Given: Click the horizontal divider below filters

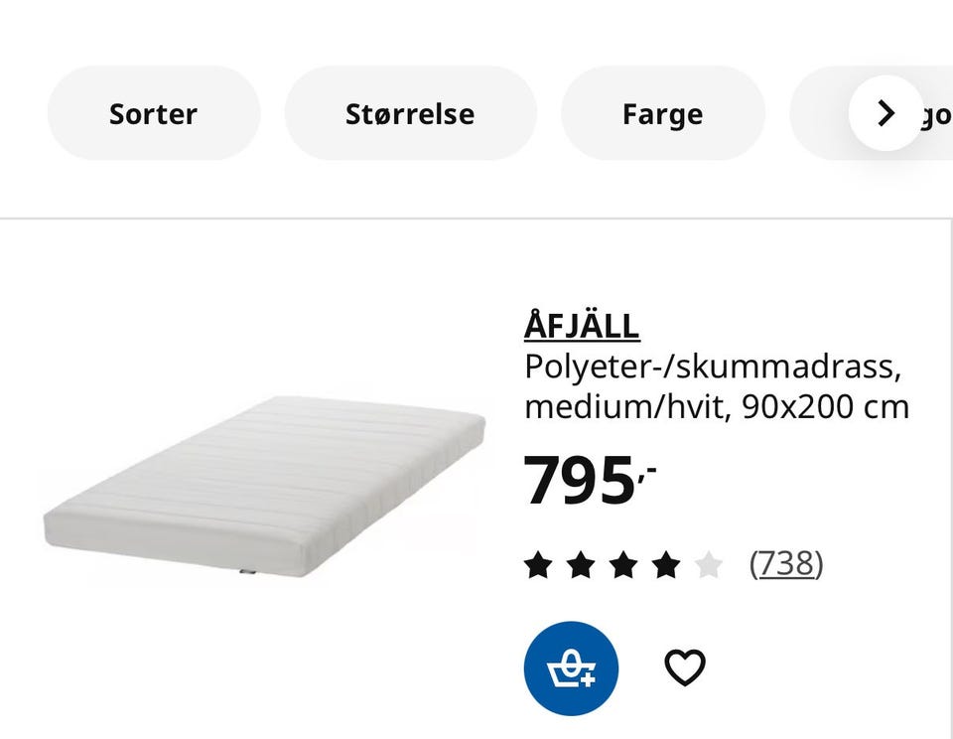Looking at the screenshot, I should pyautogui.click(x=476, y=218).
